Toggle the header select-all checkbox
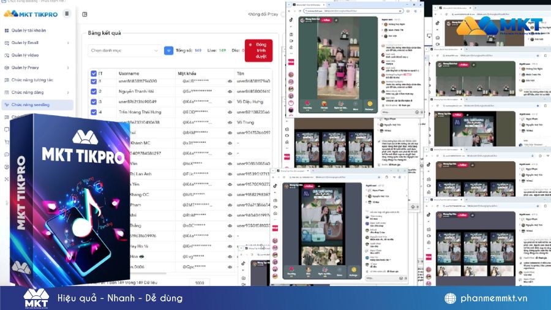 tap(94, 74)
